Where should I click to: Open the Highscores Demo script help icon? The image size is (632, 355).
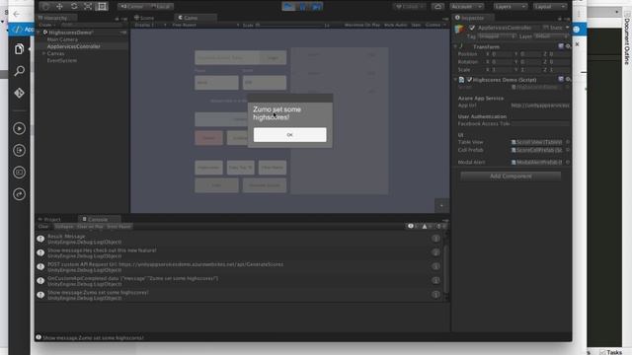pos(561,79)
